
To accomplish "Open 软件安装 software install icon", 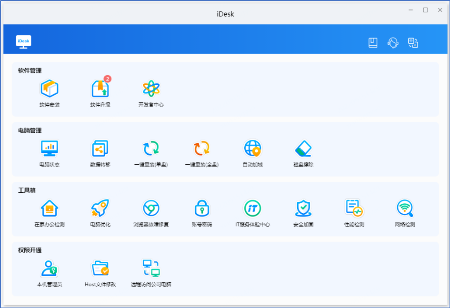I will (50, 89).
